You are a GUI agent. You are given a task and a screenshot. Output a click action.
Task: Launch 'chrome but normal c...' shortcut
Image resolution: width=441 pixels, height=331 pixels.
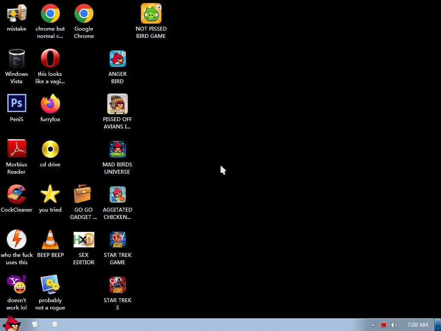click(50, 13)
